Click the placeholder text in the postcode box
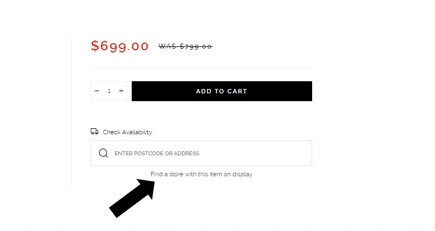The height and width of the screenshot is (231, 435). tap(157, 153)
